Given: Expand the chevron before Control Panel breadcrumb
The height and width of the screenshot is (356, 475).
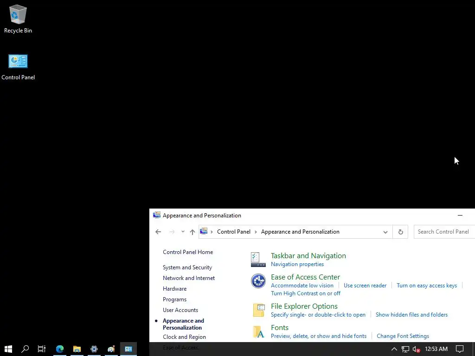Looking at the screenshot, I should pyautogui.click(x=212, y=232).
